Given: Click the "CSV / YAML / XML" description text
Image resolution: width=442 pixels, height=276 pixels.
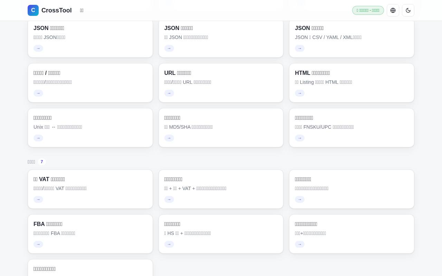Looking at the screenshot, I should tap(328, 37).
